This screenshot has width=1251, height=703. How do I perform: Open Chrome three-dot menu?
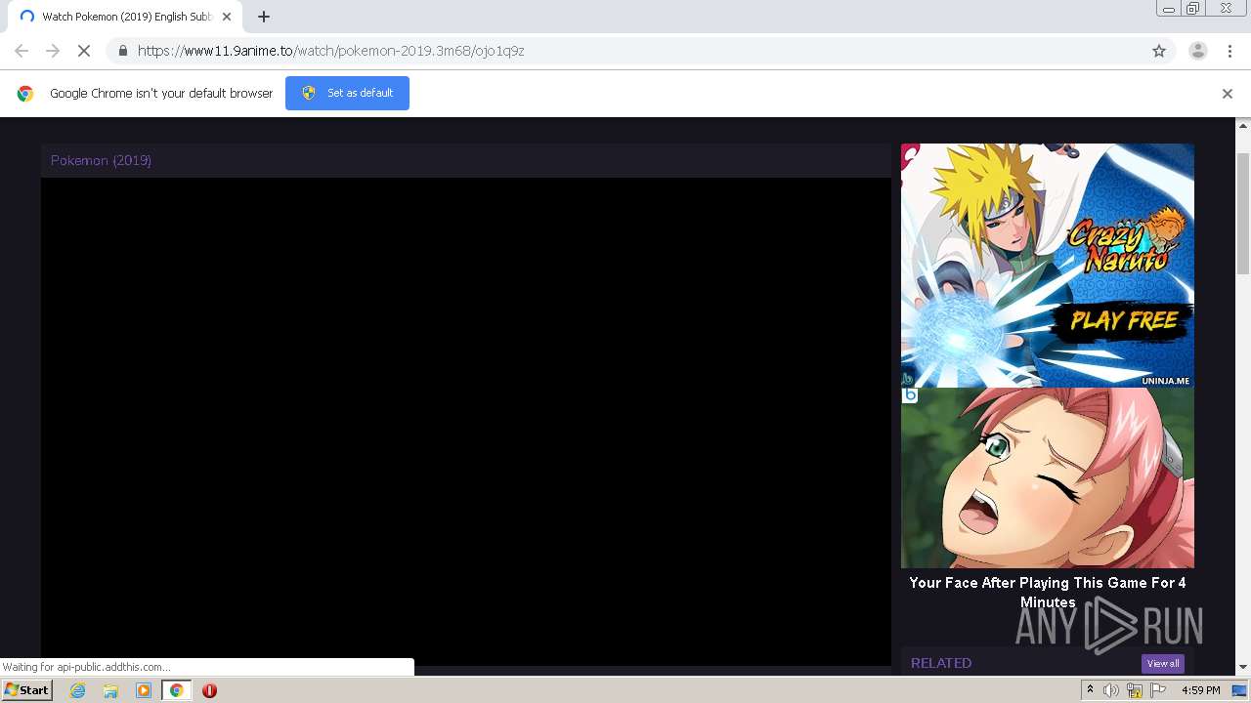(1229, 51)
